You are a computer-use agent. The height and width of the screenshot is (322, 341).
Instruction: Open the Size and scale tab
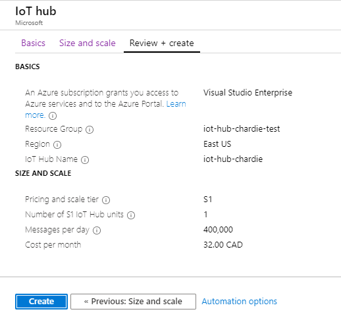[88, 43]
